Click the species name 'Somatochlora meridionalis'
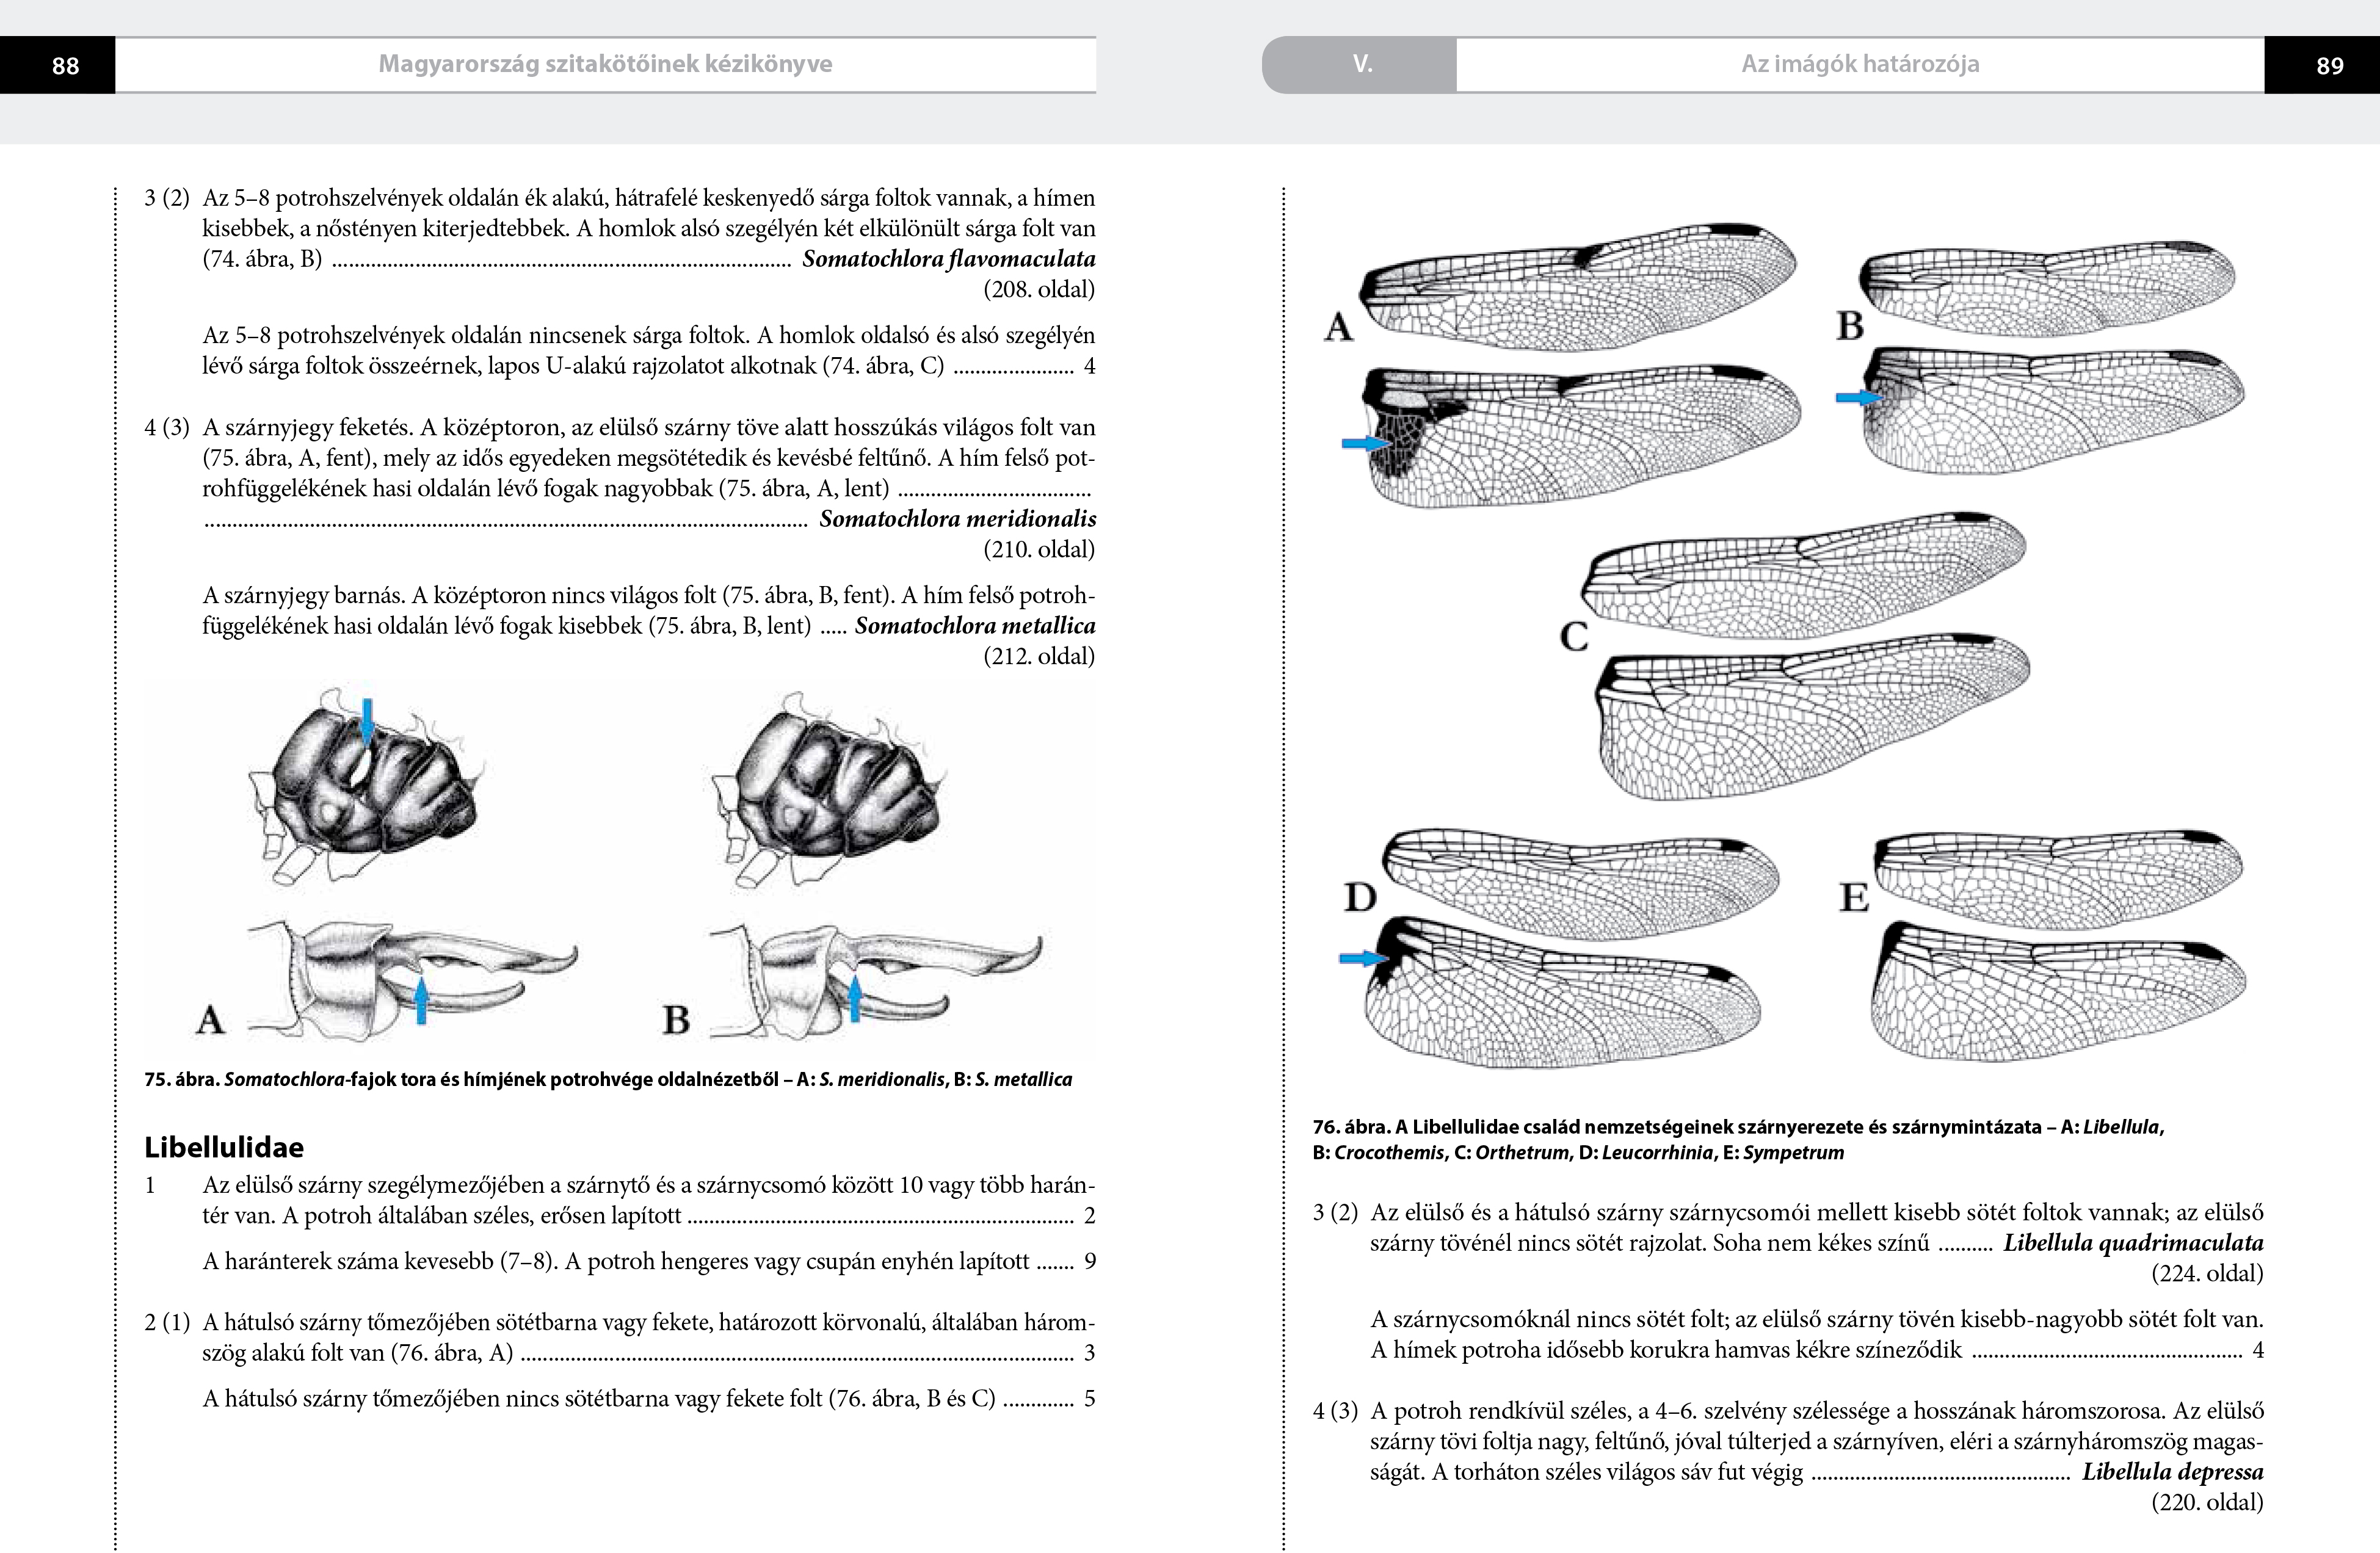The width and height of the screenshot is (2380, 1553). 957,519
